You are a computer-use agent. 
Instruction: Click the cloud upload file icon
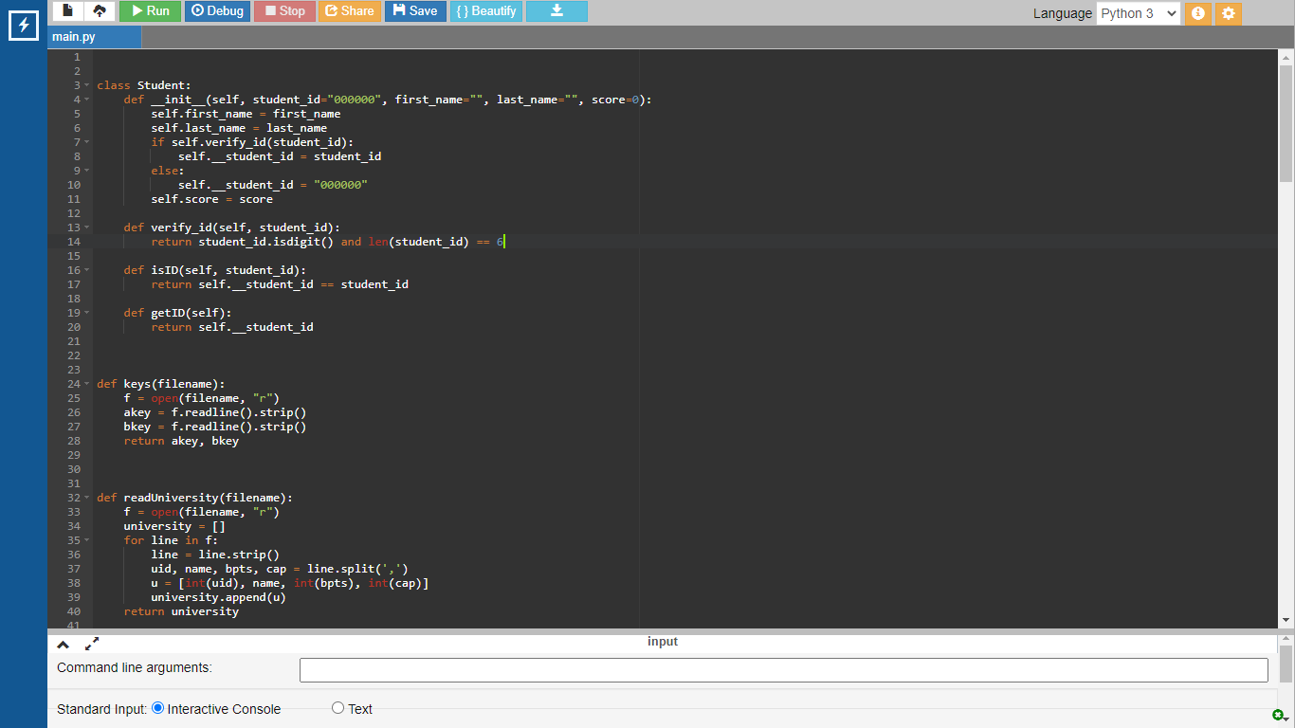click(100, 11)
